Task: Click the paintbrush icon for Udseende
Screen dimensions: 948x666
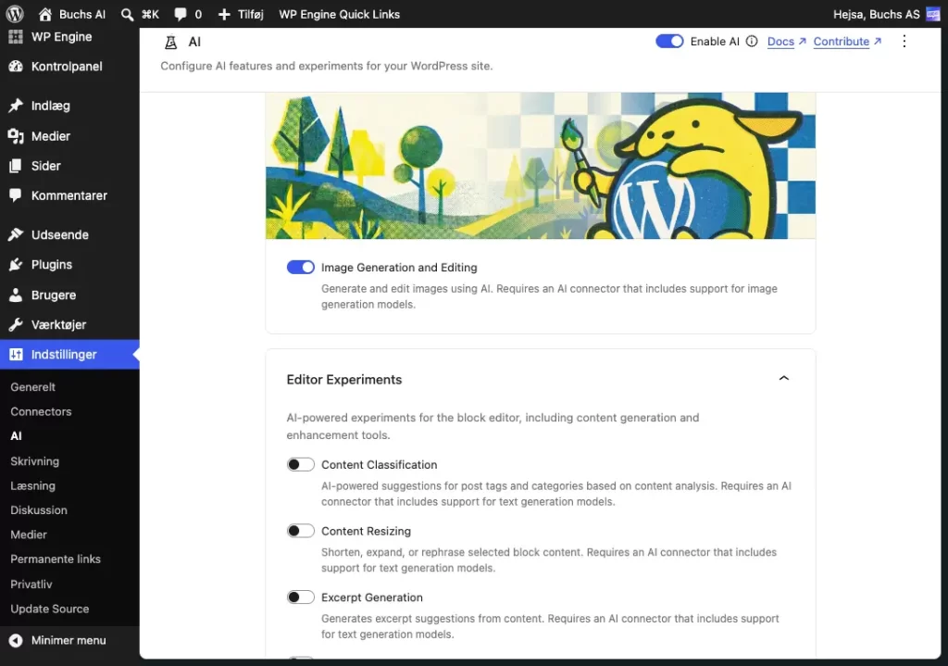Action: [16, 234]
